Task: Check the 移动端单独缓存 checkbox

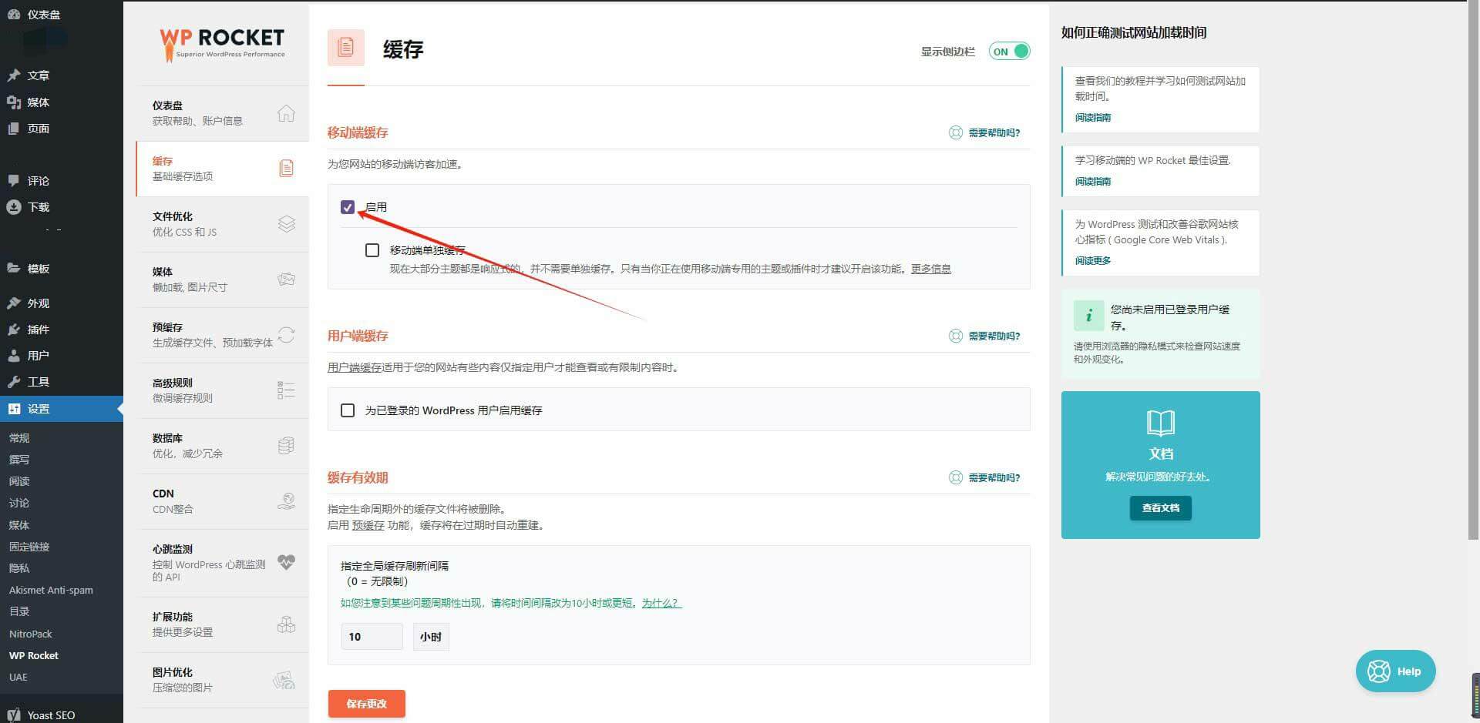Action: [x=372, y=250]
